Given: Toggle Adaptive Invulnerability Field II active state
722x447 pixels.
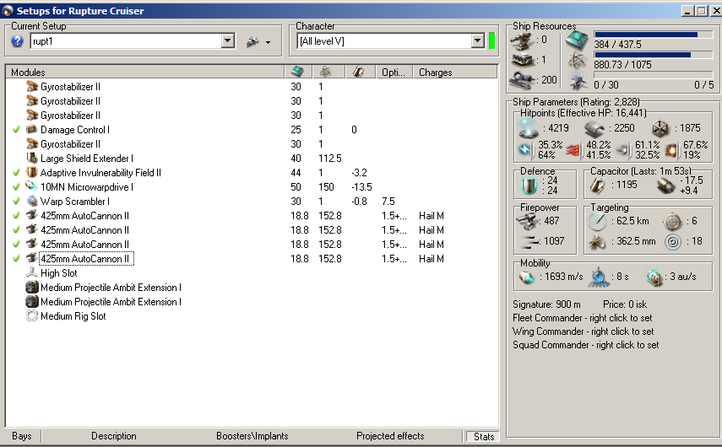Looking at the screenshot, I should 17,173.
